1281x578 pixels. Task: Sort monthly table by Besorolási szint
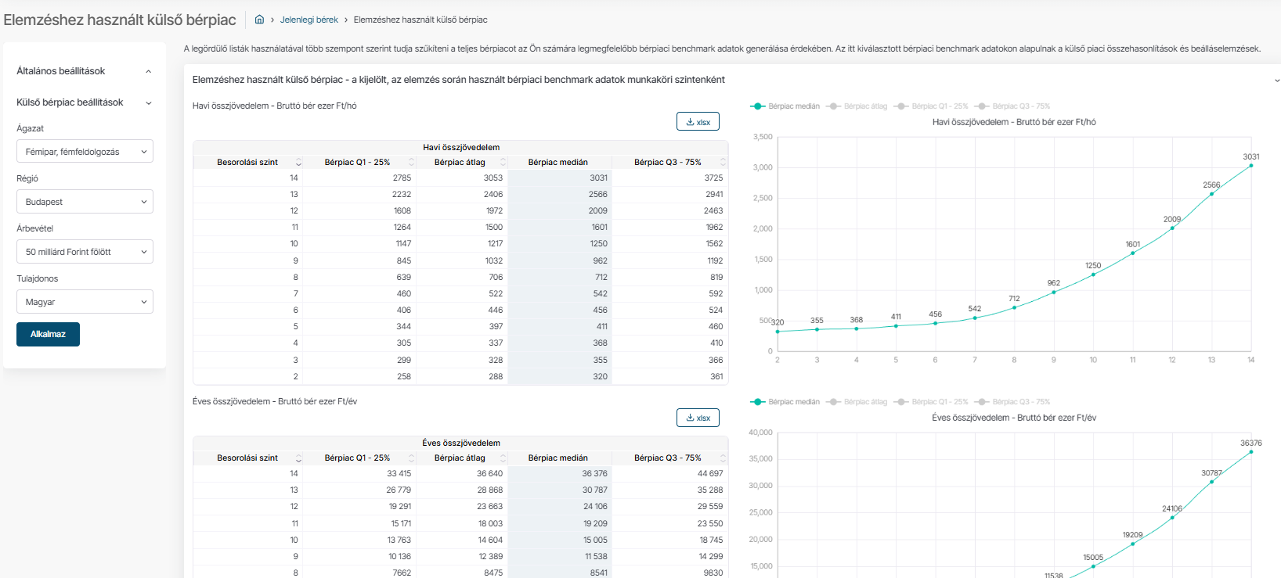298,163
